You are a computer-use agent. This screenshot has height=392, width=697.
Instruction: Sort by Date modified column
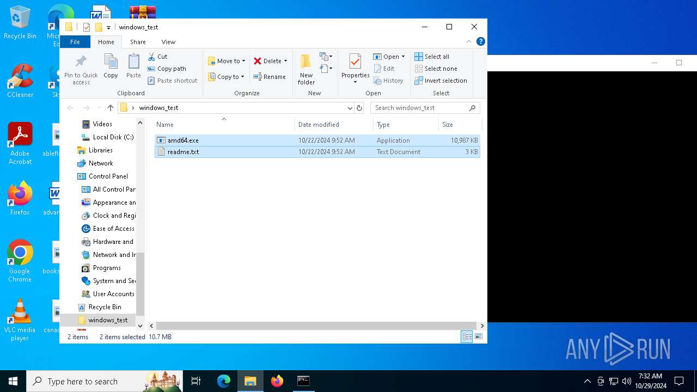click(334, 125)
